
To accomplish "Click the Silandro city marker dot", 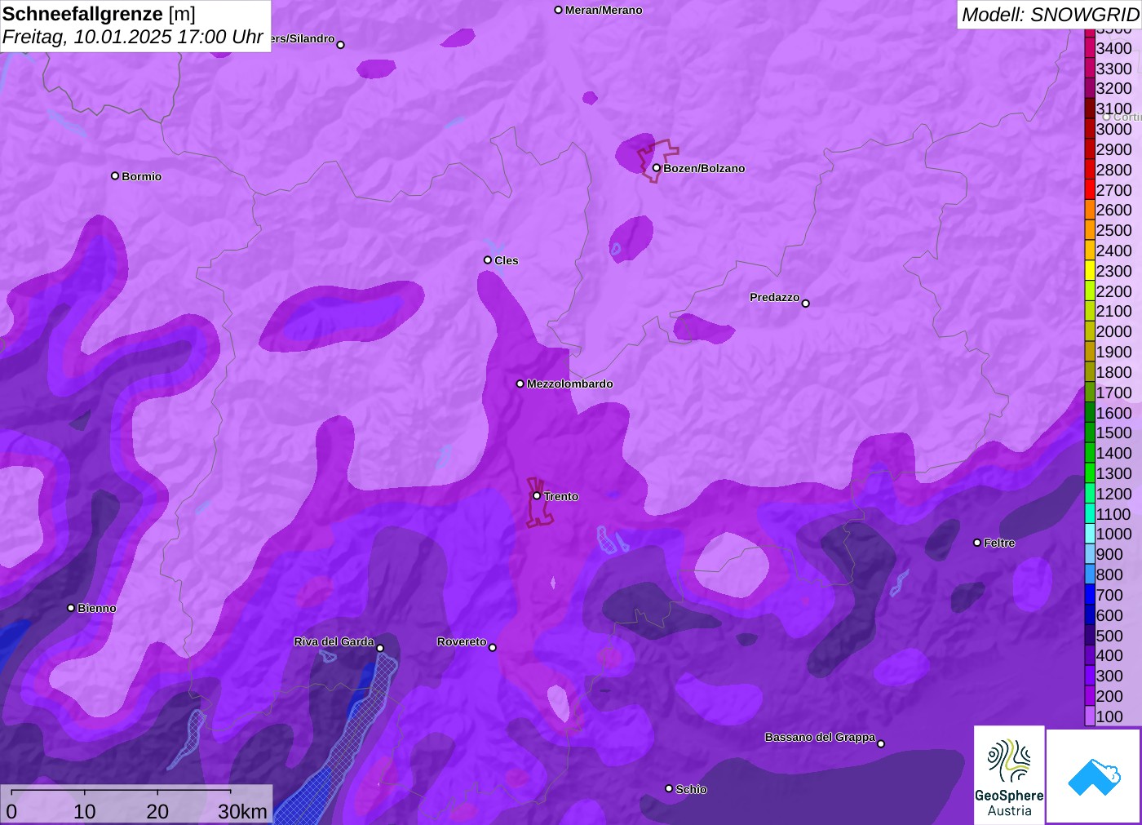I will point(341,45).
